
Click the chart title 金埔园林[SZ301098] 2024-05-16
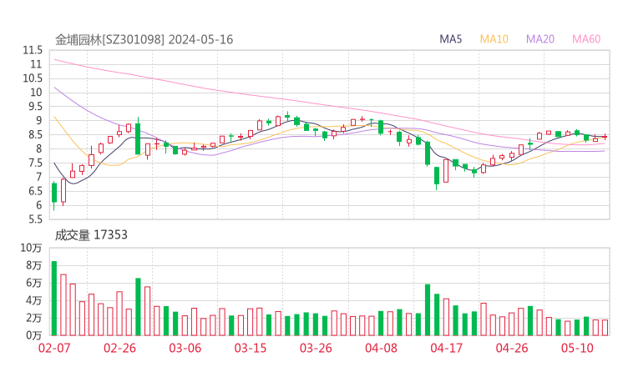pyautogui.click(x=144, y=39)
